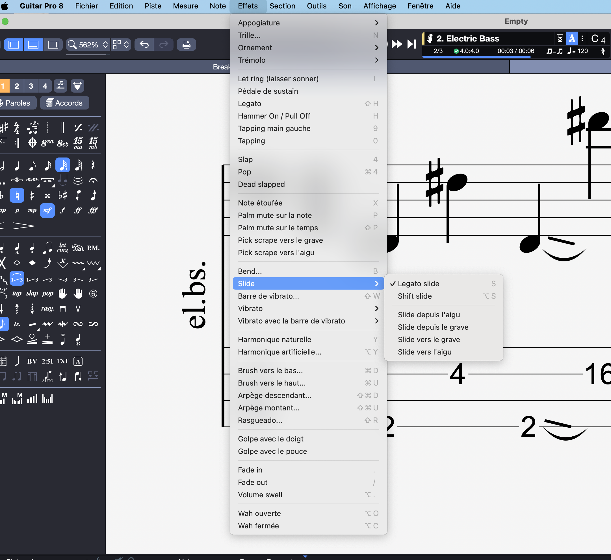Click the pop effect icon
Screen dimensions: 611x560
point(48,293)
